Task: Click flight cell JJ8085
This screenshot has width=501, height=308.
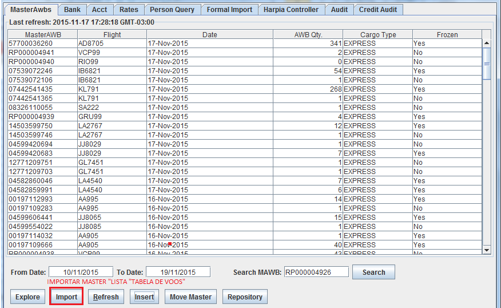Action: coord(112,227)
